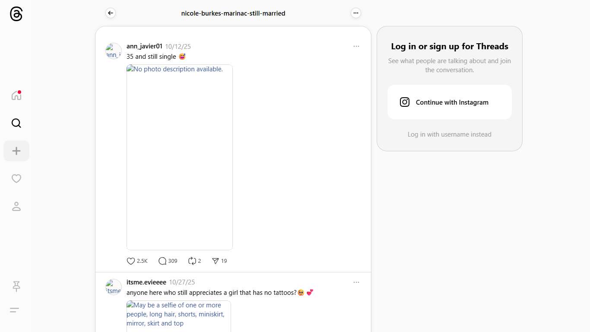Open ann_javier01's profile link

[144, 46]
